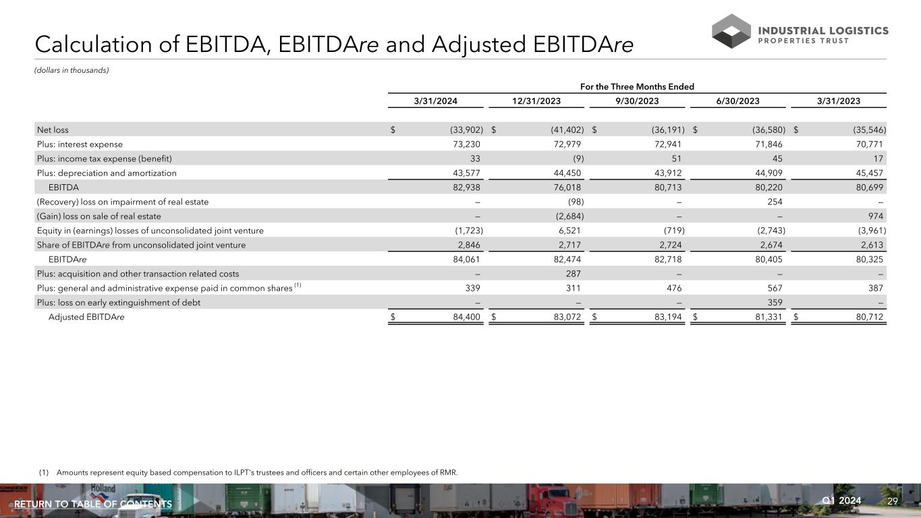Click the "Q1 2024" footer label
This screenshot has height=518, width=921.
tap(841, 500)
